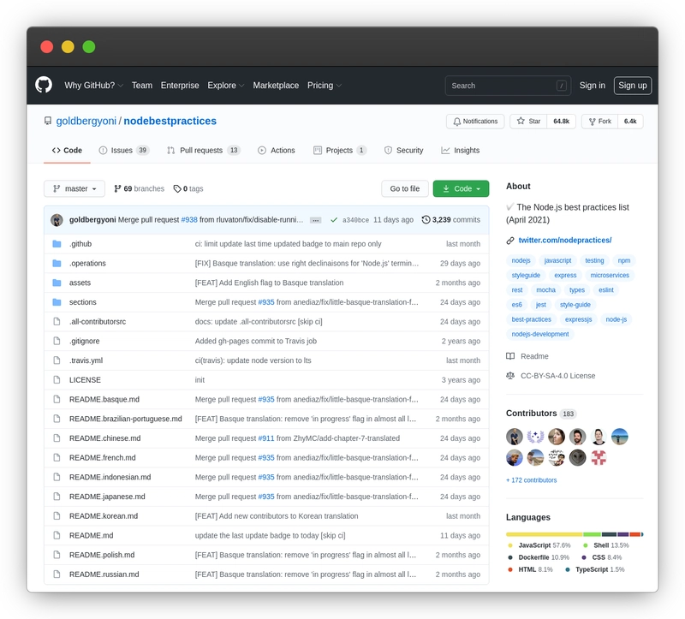
Task: Open the CC-BY-SA-4.0 License link
Action: click(x=557, y=376)
